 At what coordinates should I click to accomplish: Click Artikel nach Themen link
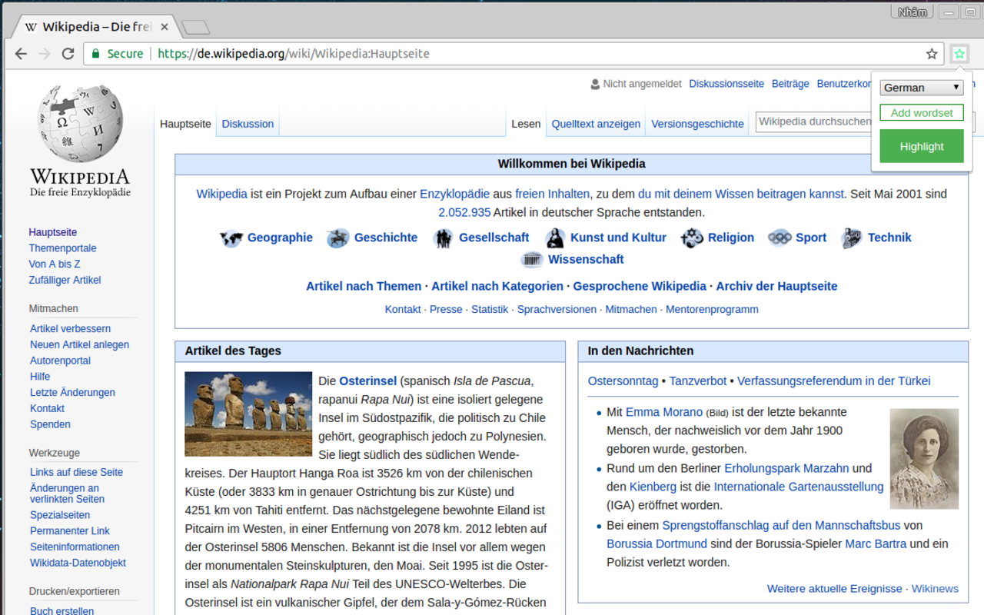(x=364, y=286)
